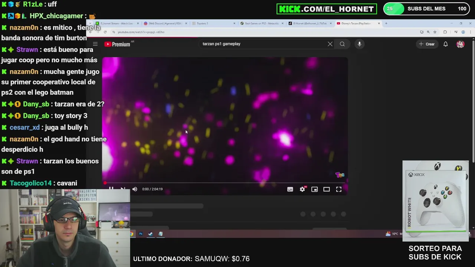475x267 pixels.
Task: Switch to the El Hornet TikTok tab
Action: tap(310, 23)
